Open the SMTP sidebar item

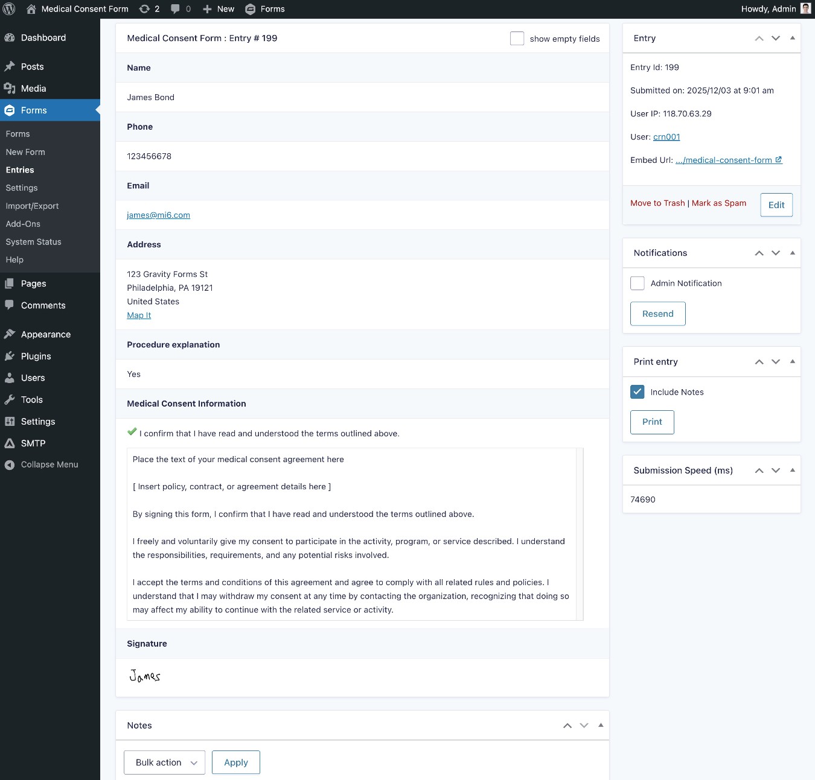pyautogui.click(x=33, y=443)
